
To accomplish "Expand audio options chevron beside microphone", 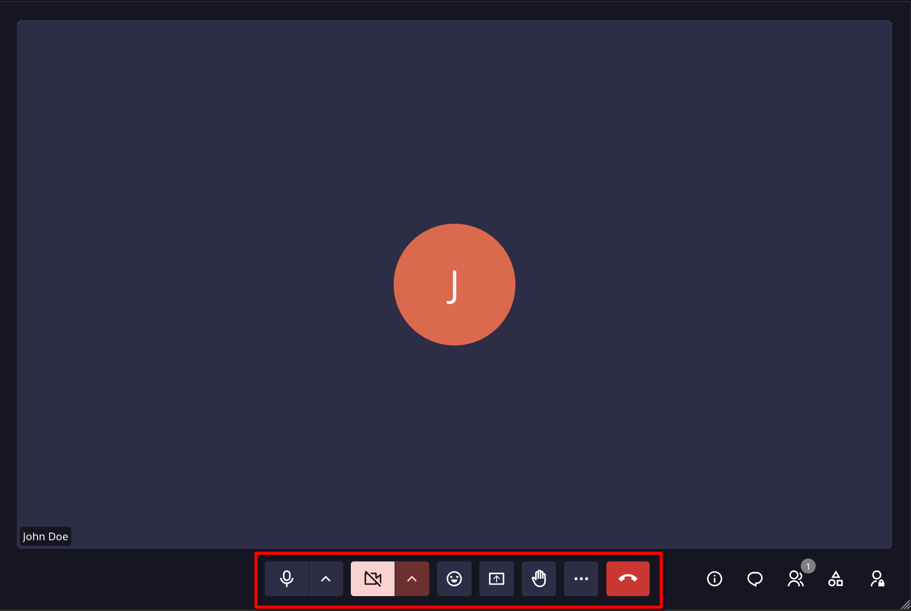I will [x=326, y=579].
